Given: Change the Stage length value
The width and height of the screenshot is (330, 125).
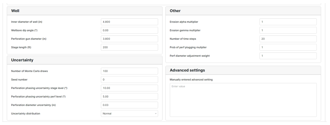Looking at the screenshot, I should tap(129, 47).
